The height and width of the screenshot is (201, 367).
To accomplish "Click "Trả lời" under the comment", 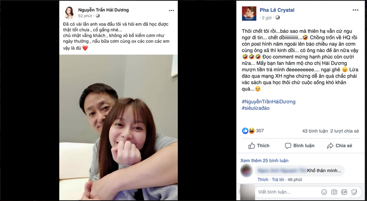I will click(278, 179).
